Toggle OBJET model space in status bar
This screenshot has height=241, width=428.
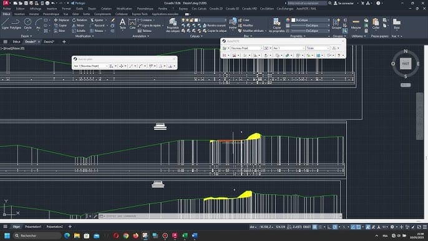coord(307,227)
